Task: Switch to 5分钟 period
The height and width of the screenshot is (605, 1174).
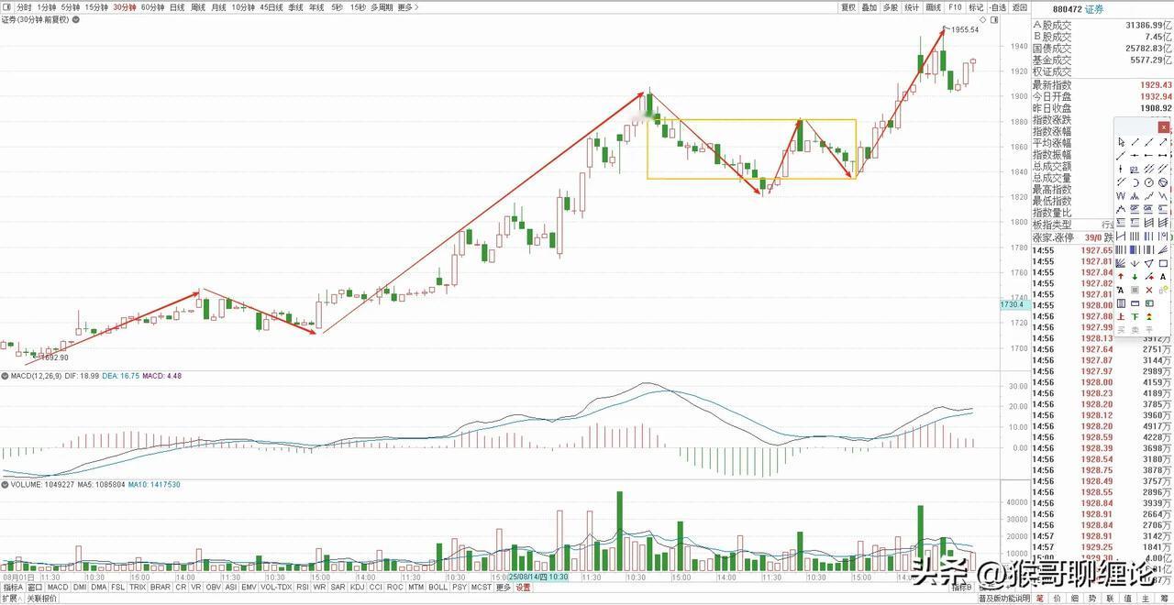Action: tap(71, 7)
